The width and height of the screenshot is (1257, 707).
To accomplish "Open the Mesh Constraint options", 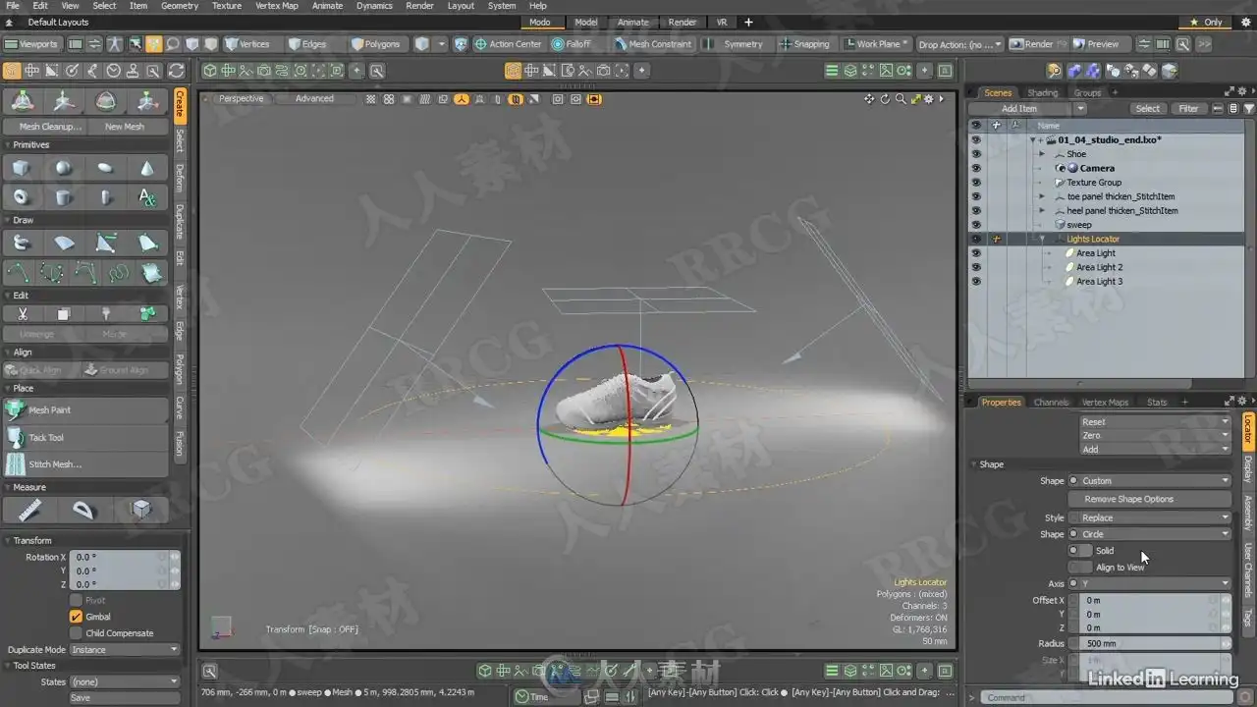I will pos(654,44).
